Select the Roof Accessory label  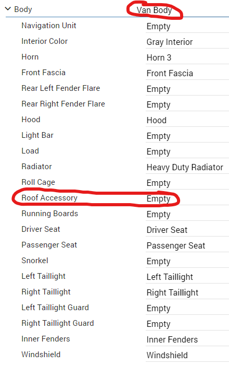[x=49, y=198]
